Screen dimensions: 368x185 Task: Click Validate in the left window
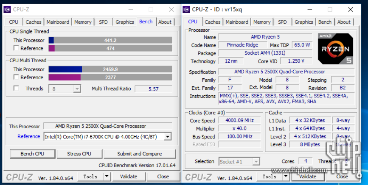click(x=129, y=177)
